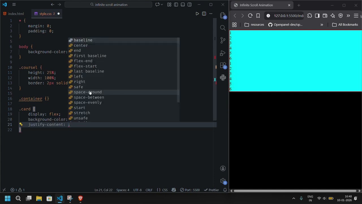Split the editor to the right
The width and height of the screenshot is (362, 204).
click(204, 14)
